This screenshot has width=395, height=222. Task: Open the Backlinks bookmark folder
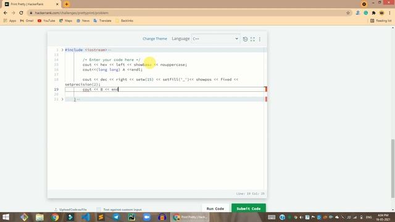124,20
